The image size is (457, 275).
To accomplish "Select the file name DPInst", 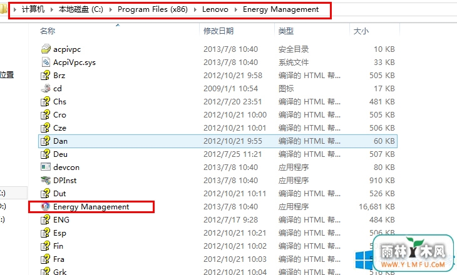I will pyautogui.click(x=64, y=181).
